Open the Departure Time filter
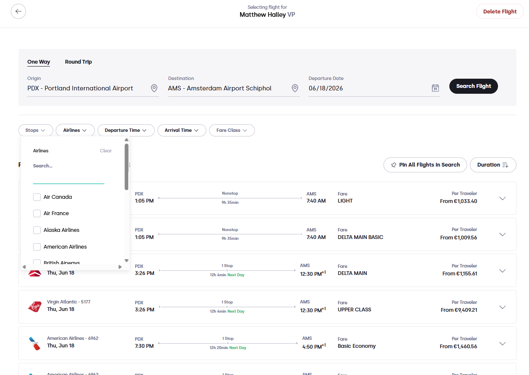 tap(126, 130)
